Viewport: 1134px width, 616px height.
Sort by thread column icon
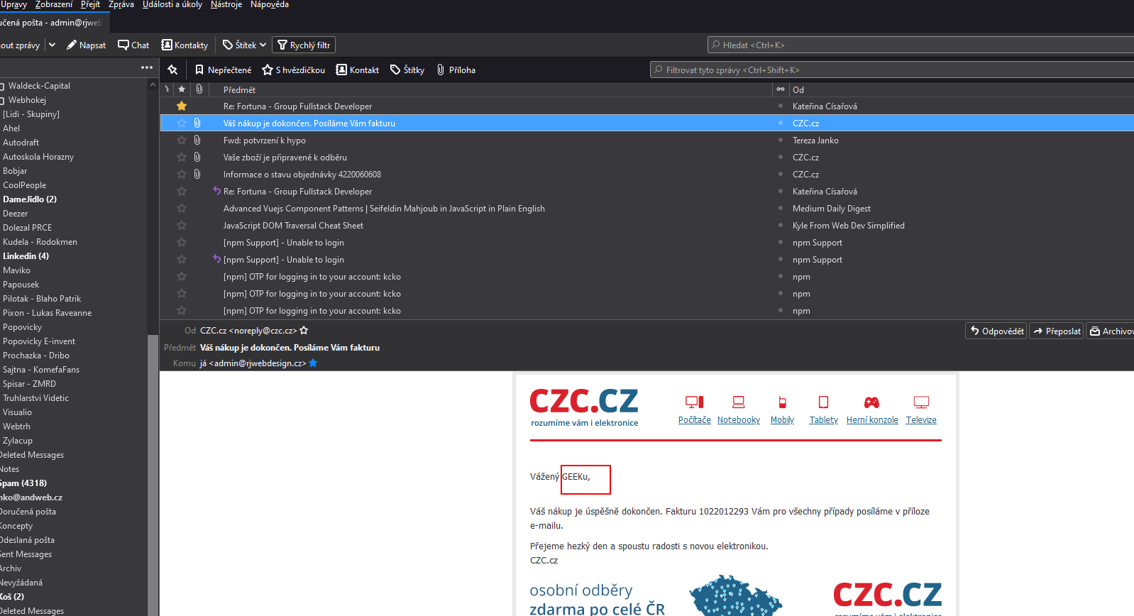point(167,89)
